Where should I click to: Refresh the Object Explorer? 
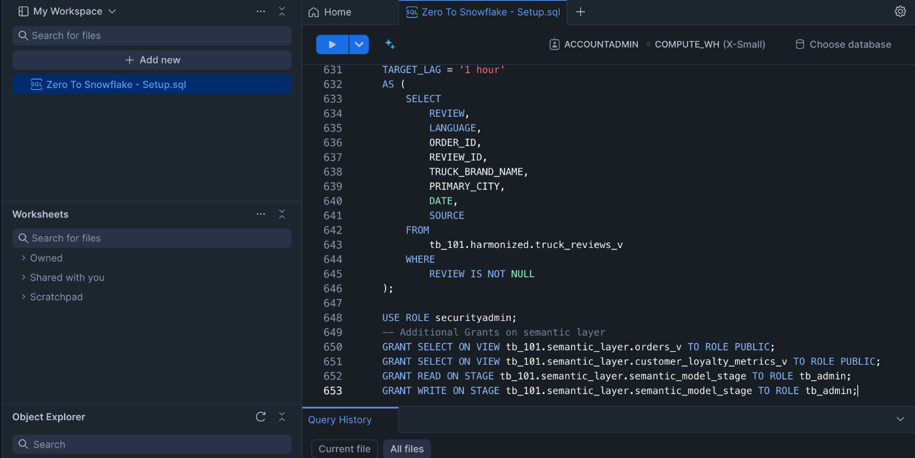(x=261, y=417)
